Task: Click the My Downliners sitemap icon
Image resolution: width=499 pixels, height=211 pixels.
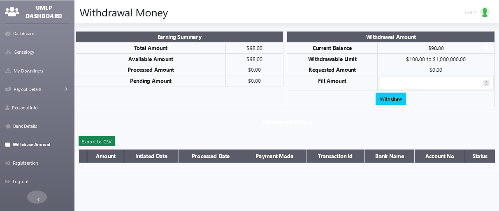Action: tap(8, 71)
